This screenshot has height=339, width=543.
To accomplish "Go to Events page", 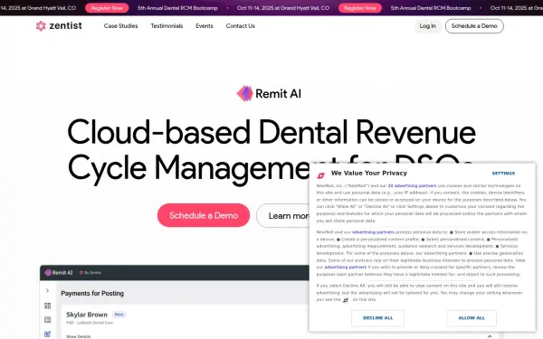I will (x=205, y=26).
